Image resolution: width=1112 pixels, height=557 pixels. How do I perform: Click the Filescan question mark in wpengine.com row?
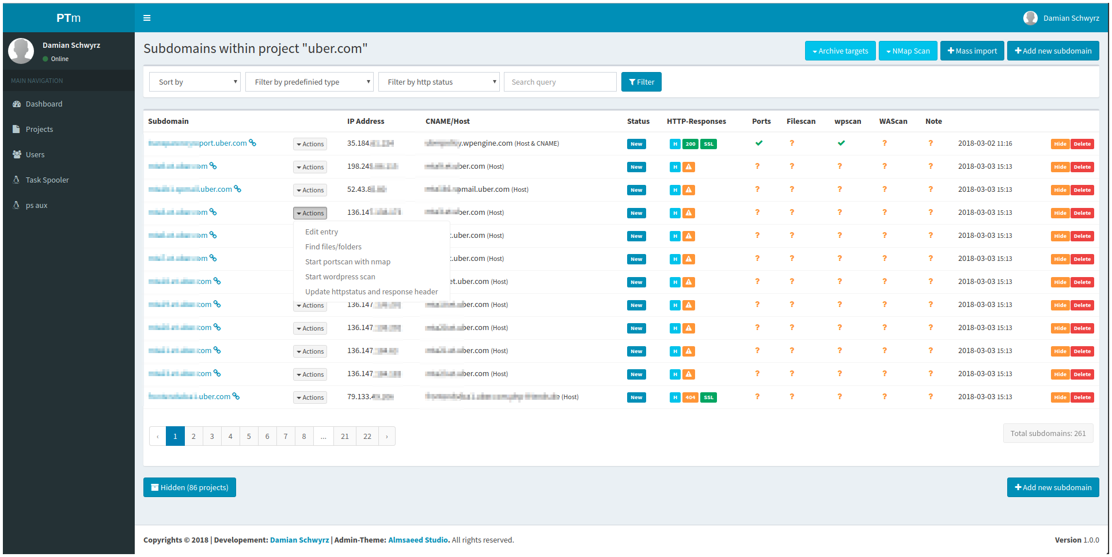(x=792, y=143)
